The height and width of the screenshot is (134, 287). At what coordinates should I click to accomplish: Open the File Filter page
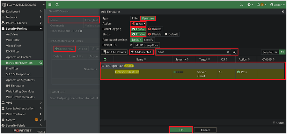click(12, 69)
